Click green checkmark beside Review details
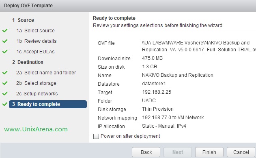256x158 pixels. tap(5, 41)
